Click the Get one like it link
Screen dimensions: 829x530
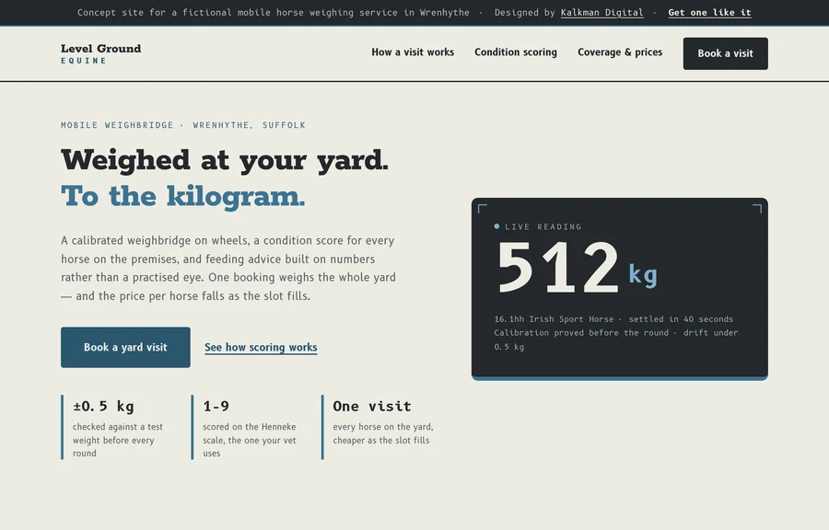coord(709,13)
